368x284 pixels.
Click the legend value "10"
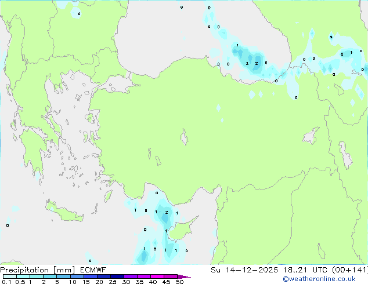pyautogui.click(x=73, y=282)
